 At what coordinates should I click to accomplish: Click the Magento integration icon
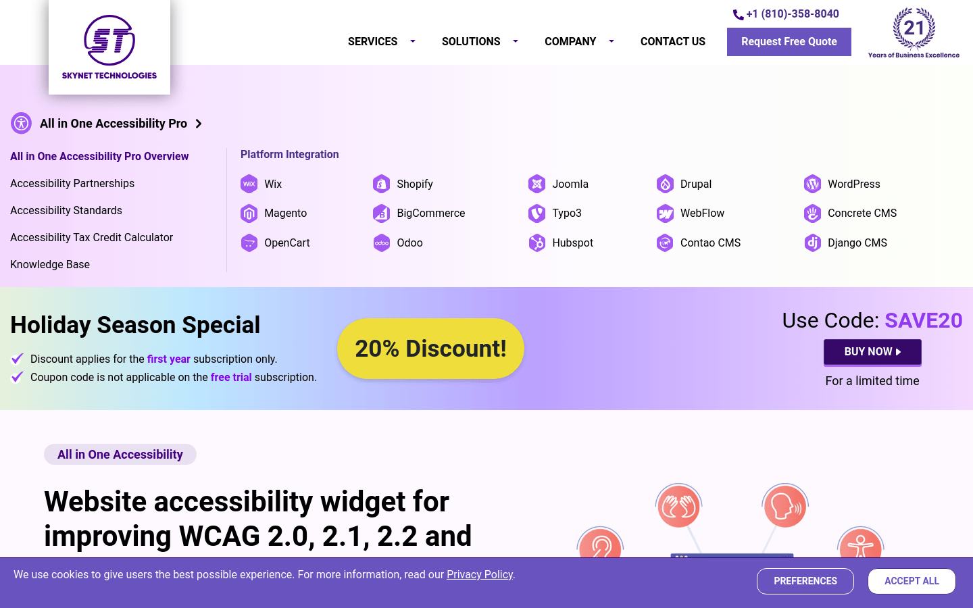pos(249,213)
